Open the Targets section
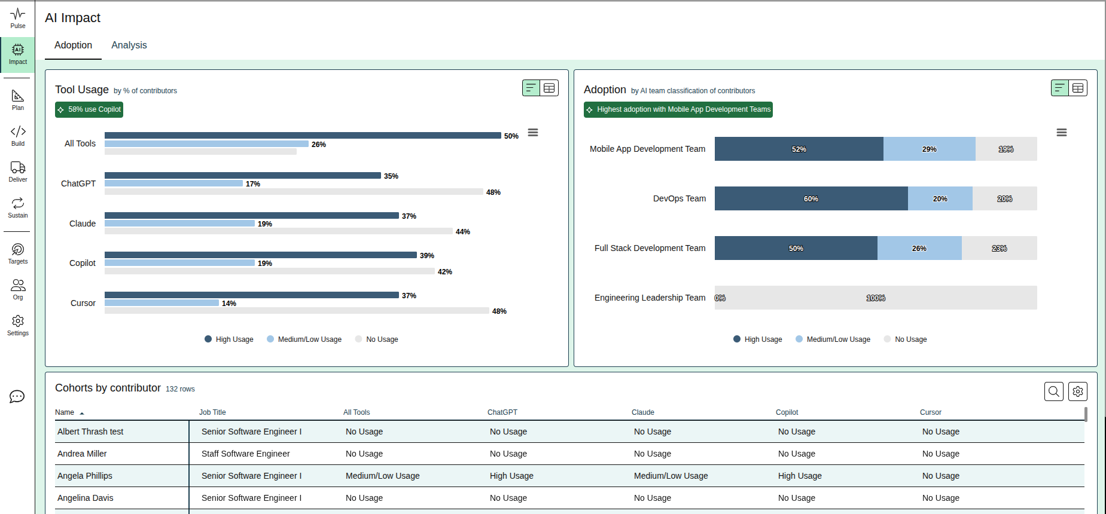Screen dimensions: 1106x514 pyautogui.click(x=18, y=253)
